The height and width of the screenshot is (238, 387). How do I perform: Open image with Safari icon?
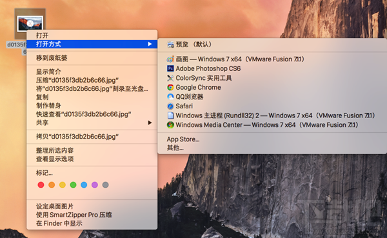click(x=170, y=106)
